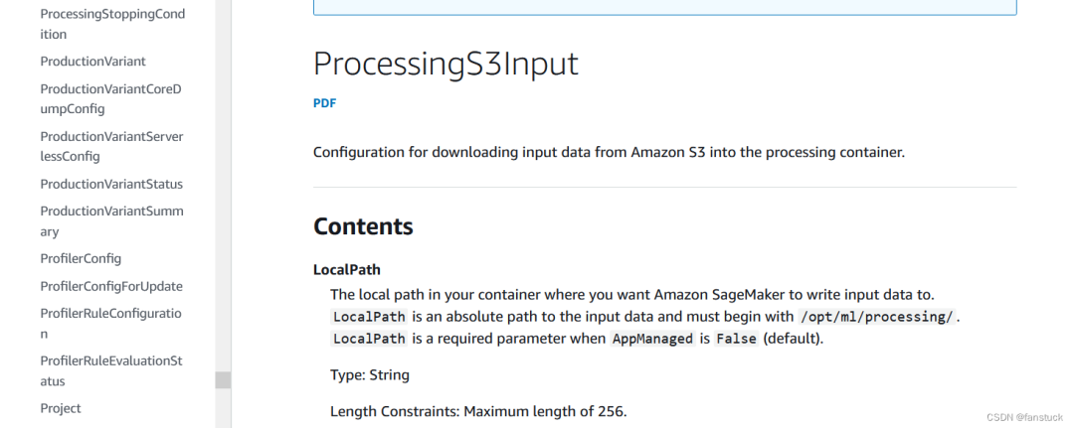Open ProfilerRuleEvaluationStatus from the navigation
Viewport: 1074px width, 428px height.
tap(111, 370)
